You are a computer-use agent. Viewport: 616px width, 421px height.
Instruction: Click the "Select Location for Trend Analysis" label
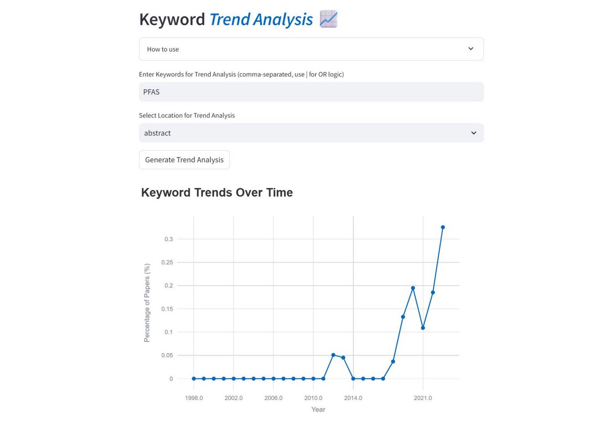187,115
